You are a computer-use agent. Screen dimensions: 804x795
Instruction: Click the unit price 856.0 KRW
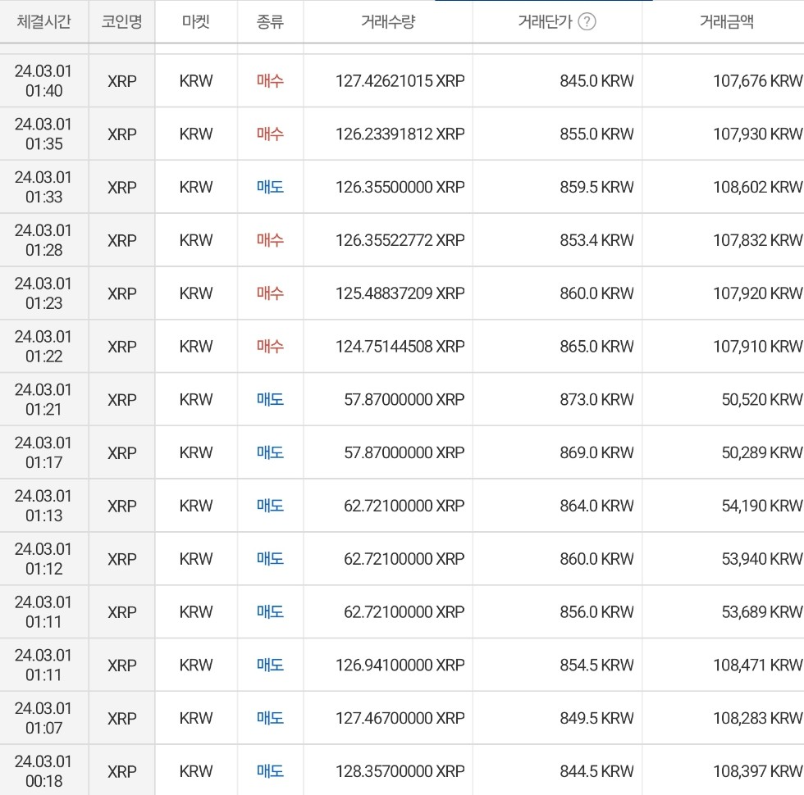pyautogui.click(x=597, y=611)
